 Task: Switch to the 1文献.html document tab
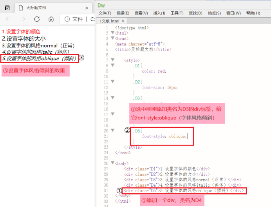pos(109,21)
